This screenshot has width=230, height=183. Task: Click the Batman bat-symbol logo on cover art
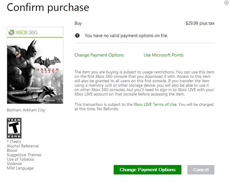coord(47,61)
